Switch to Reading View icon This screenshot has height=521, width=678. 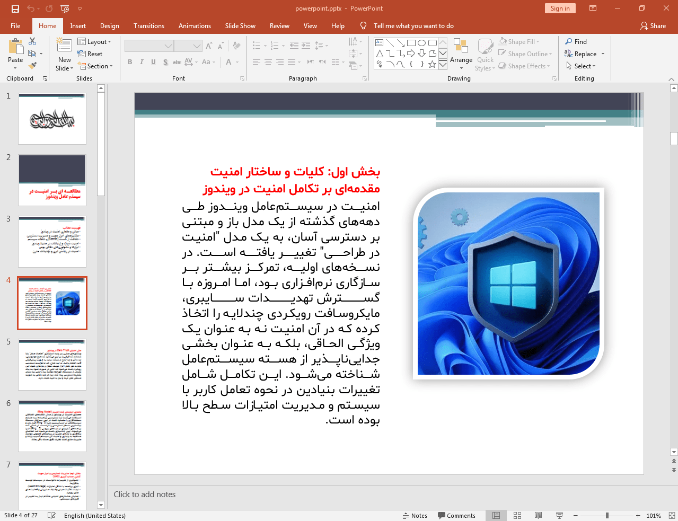coord(538,515)
